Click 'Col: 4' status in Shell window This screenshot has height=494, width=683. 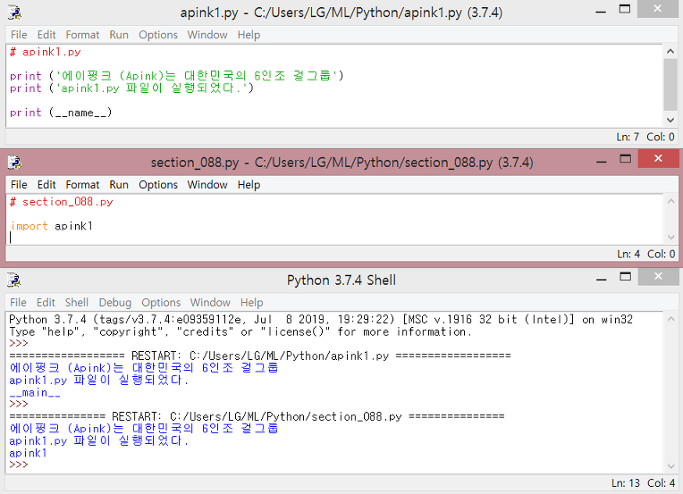tap(662, 483)
